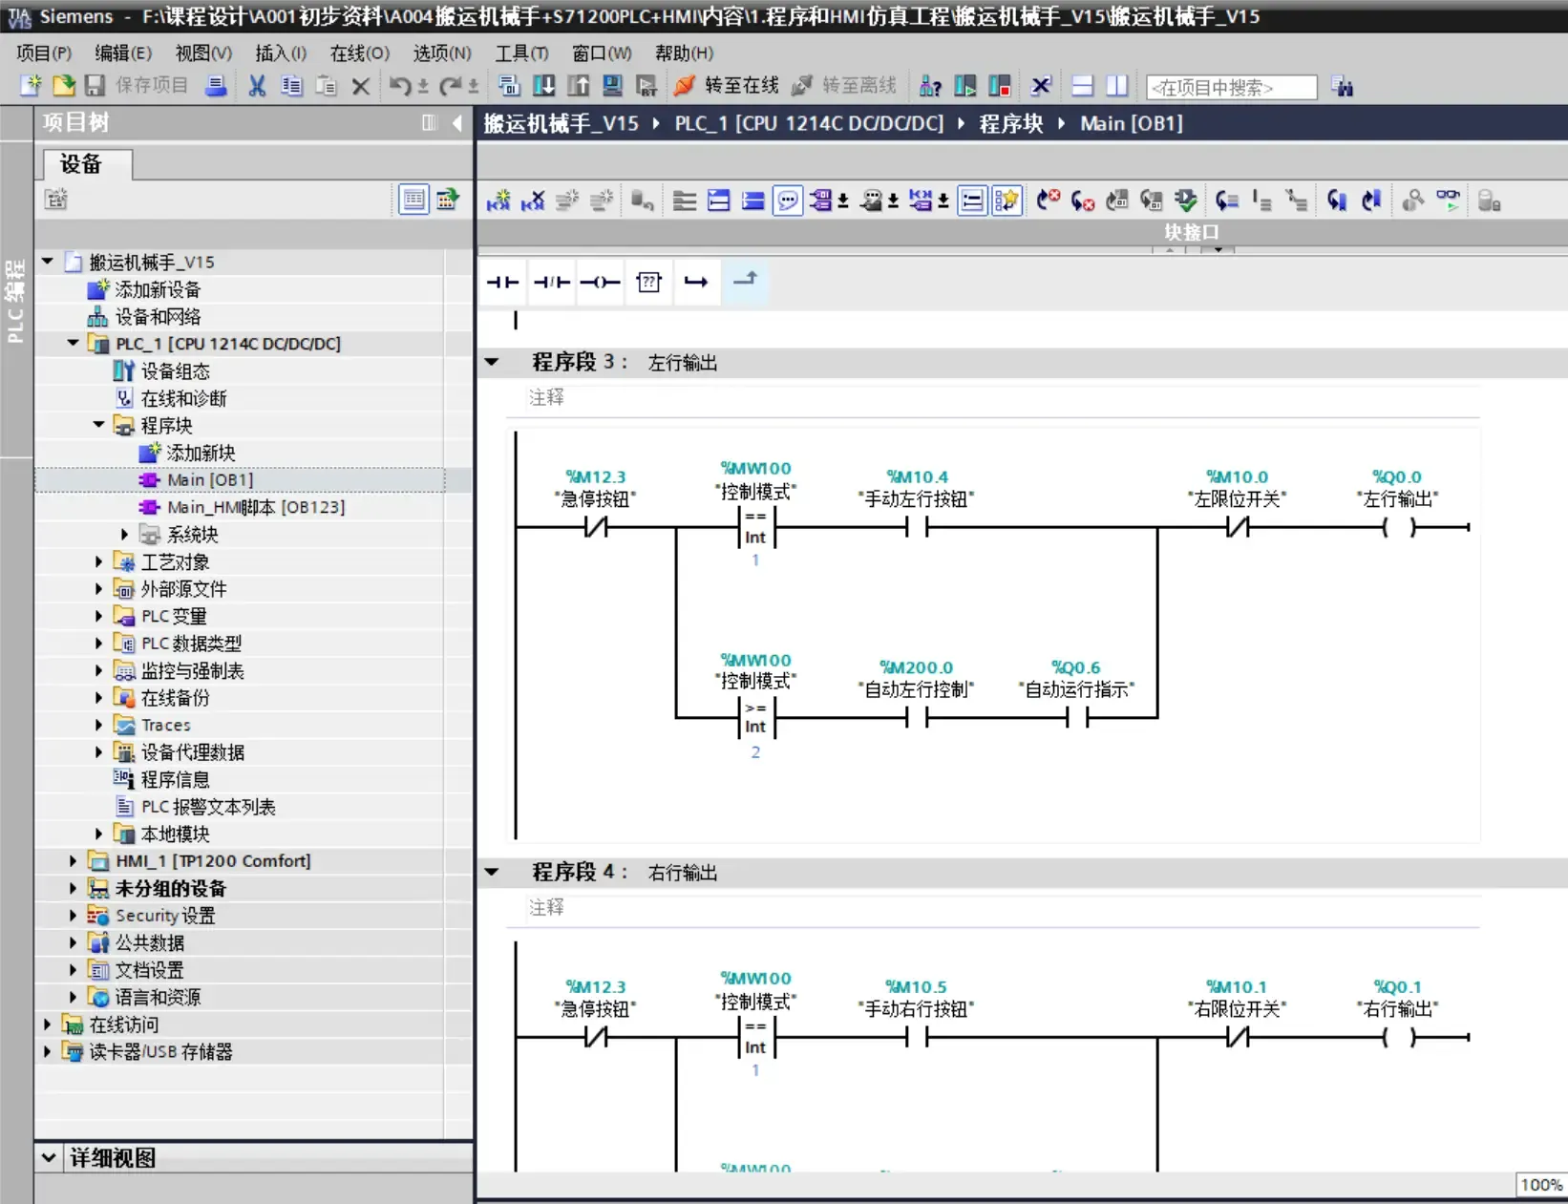
Task: Click the cut scissors icon
Action: click(257, 86)
